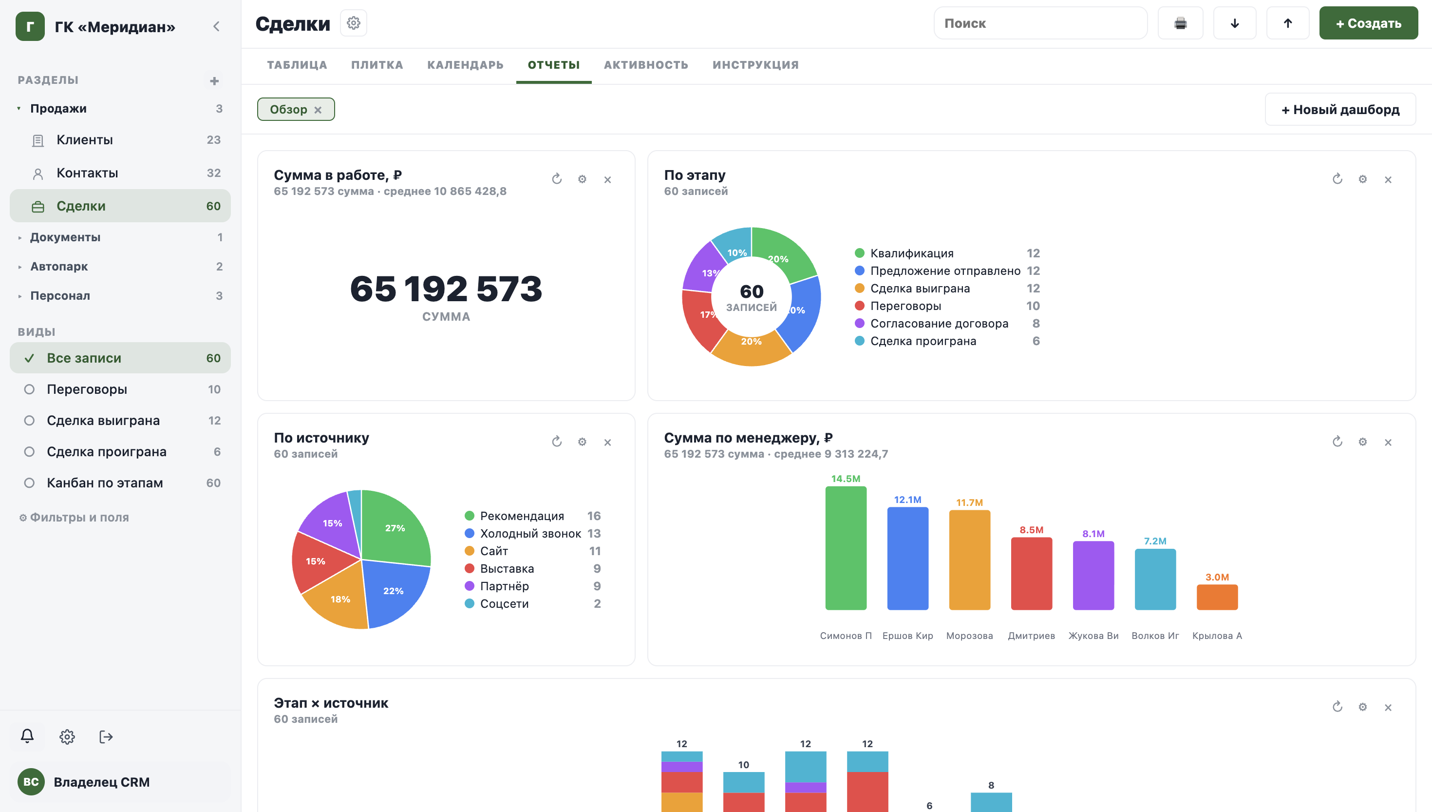The height and width of the screenshot is (812, 1432).
Task: Open settings of По этапу widget
Action: click(x=1362, y=179)
